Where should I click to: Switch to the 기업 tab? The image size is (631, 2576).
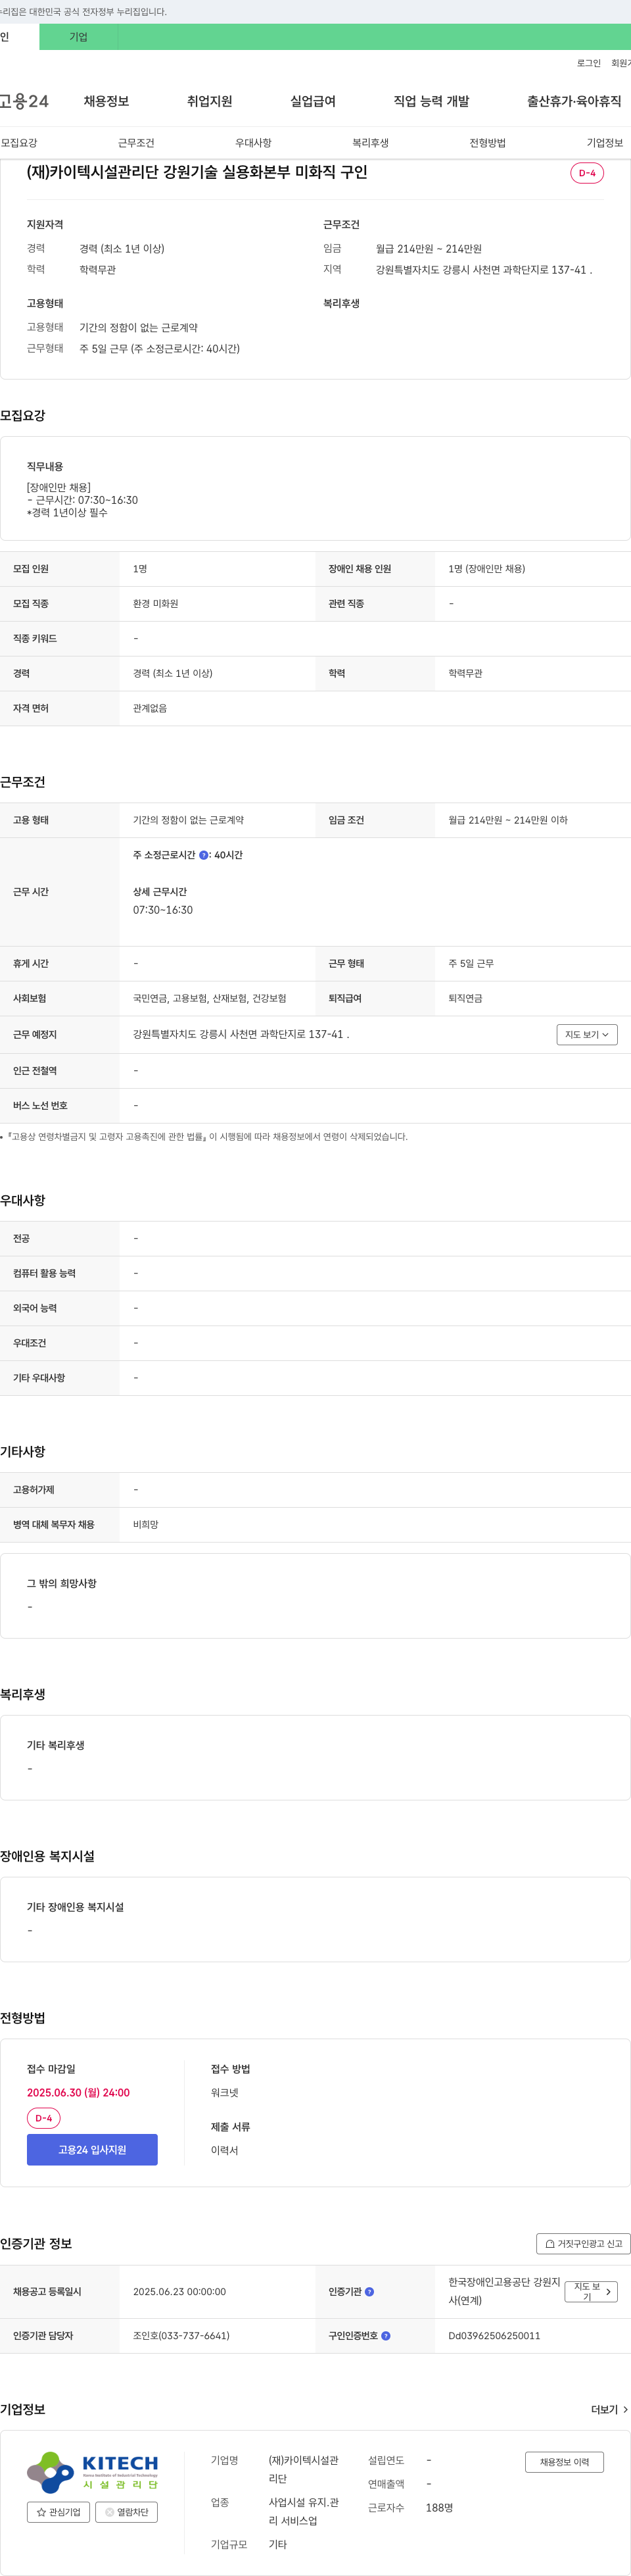click(x=79, y=37)
